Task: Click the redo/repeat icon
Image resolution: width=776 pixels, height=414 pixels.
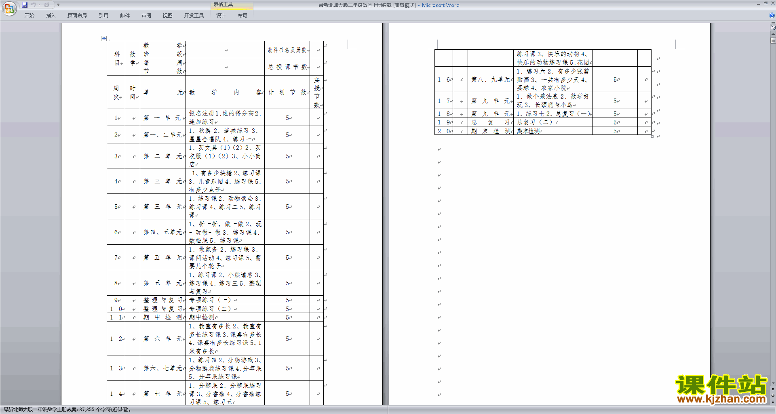Action: click(46, 5)
